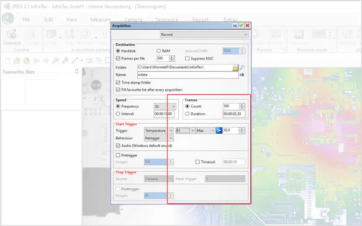Open the R1 region dropdown

point(186,131)
